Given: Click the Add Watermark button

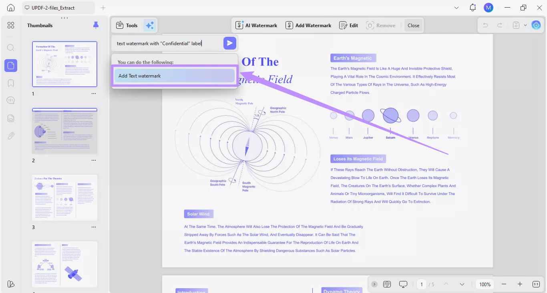Looking at the screenshot, I should [308, 25].
